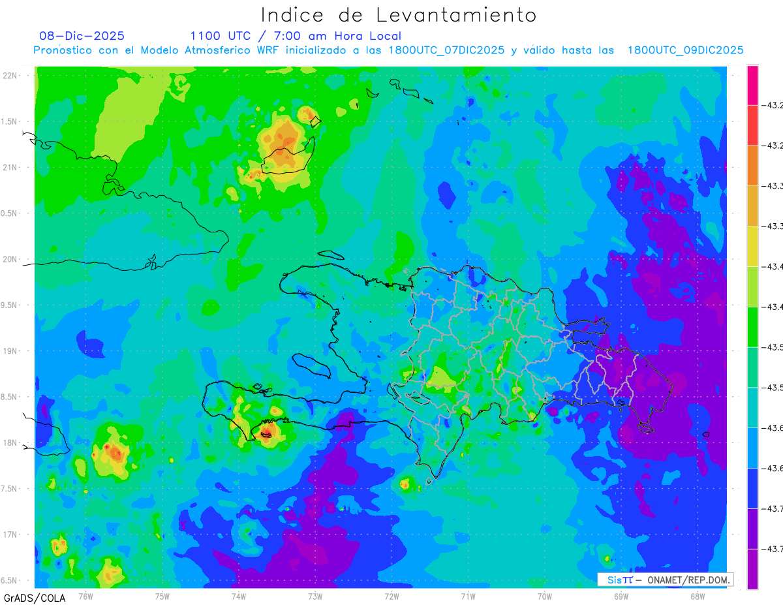Image resolution: width=783 pixels, height=605 pixels.
Task: Click the '69W' longitude label
Action: pos(621,596)
